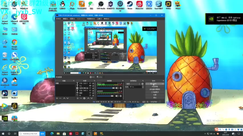Select the WeChat desktop shortcut
Viewport: 243px width, 136px height.
[91, 5]
